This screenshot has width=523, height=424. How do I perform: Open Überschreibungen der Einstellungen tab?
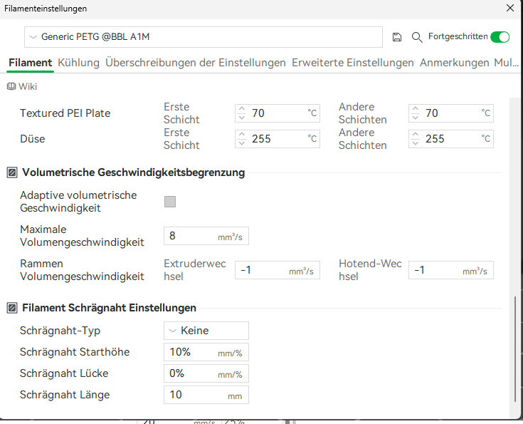tap(196, 63)
